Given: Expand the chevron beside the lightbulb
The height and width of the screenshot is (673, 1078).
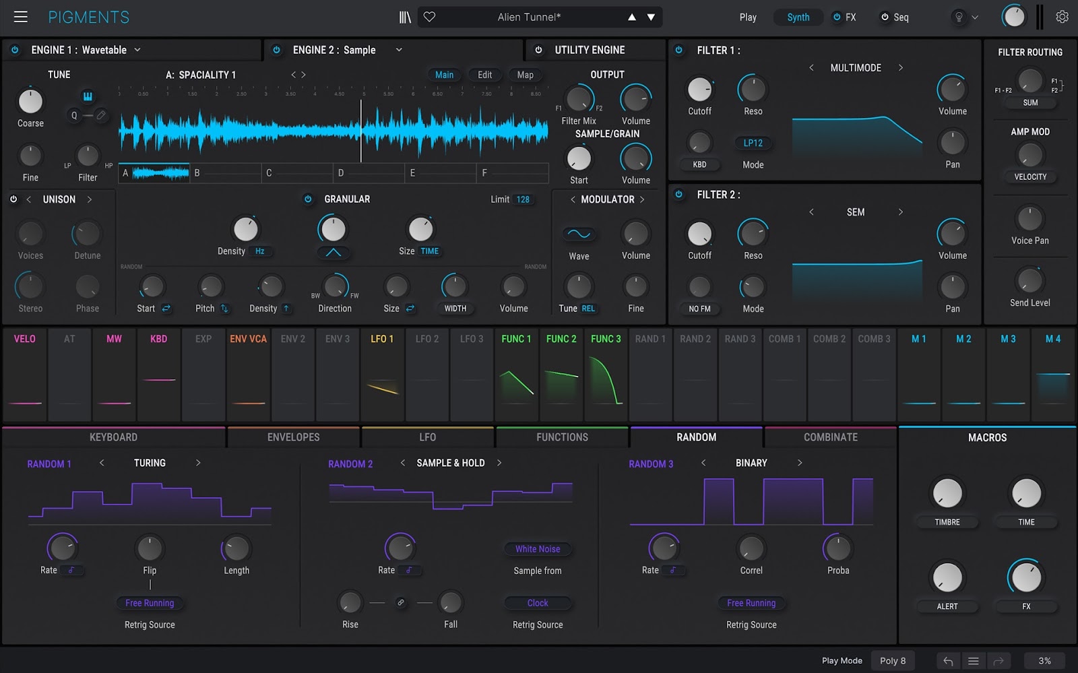Looking at the screenshot, I should pos(975,18).
